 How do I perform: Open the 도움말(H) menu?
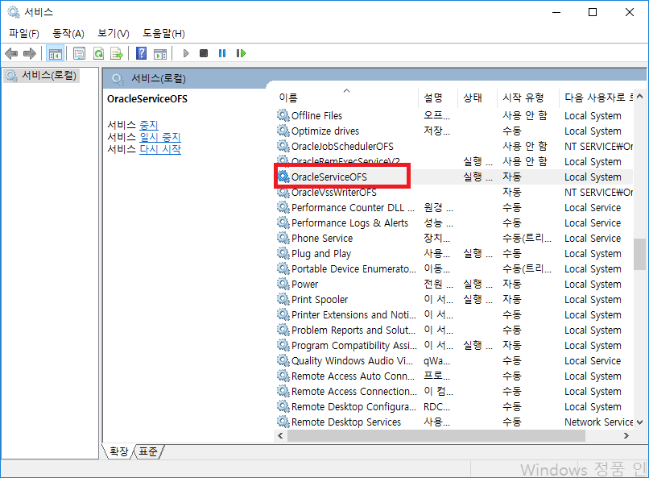coord(164,34)
